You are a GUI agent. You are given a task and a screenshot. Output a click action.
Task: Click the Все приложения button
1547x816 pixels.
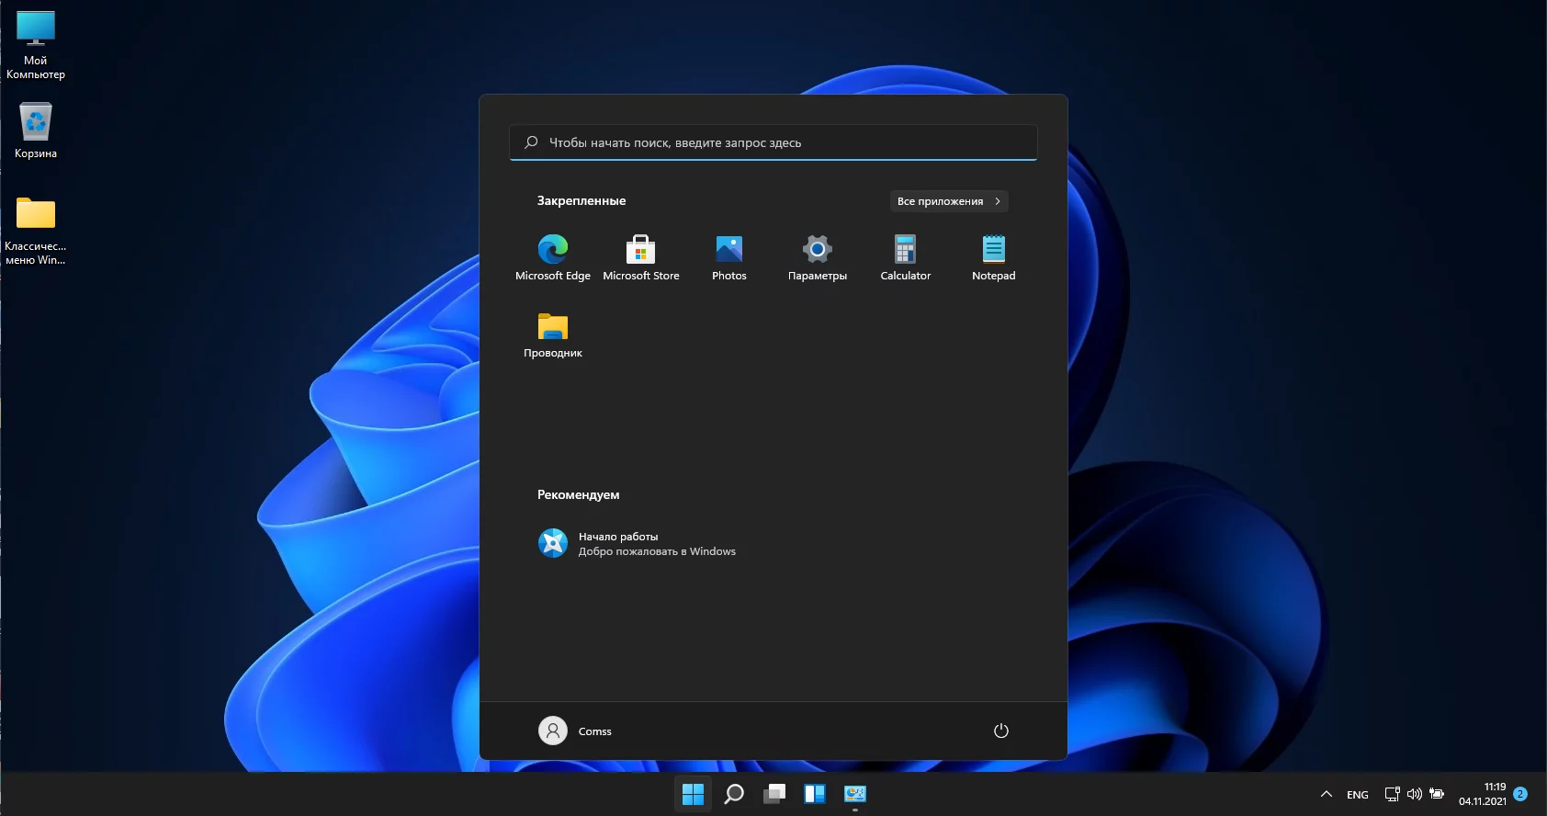click(x=948, y=201)
